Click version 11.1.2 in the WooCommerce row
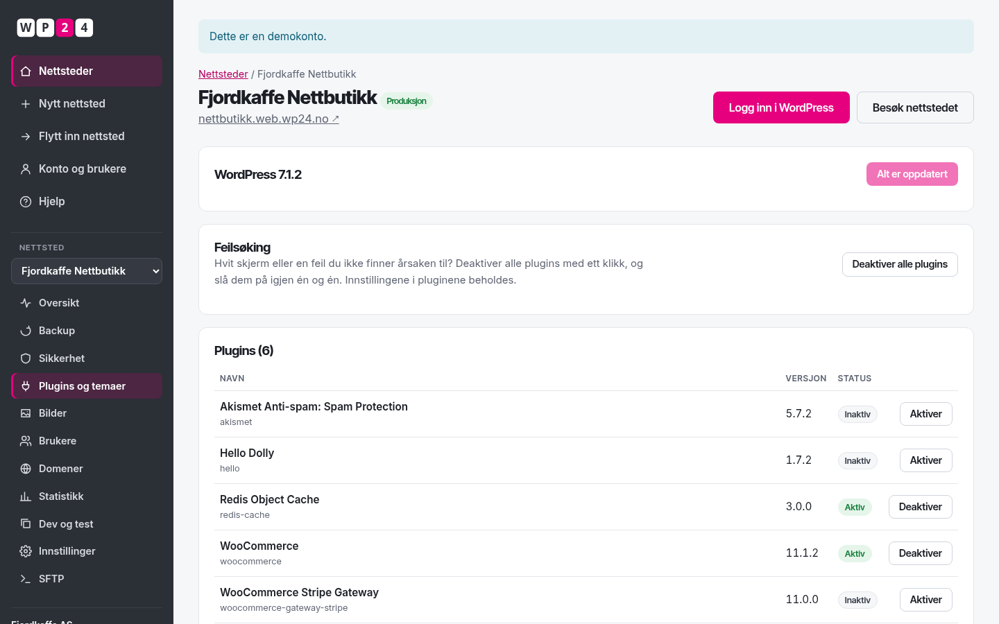The width and height of the screenshot is (999, 624). tap(802, 553)
